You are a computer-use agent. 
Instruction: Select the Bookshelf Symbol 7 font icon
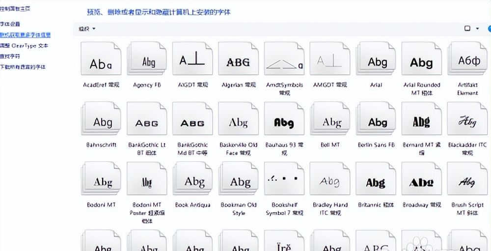[284, 178]
